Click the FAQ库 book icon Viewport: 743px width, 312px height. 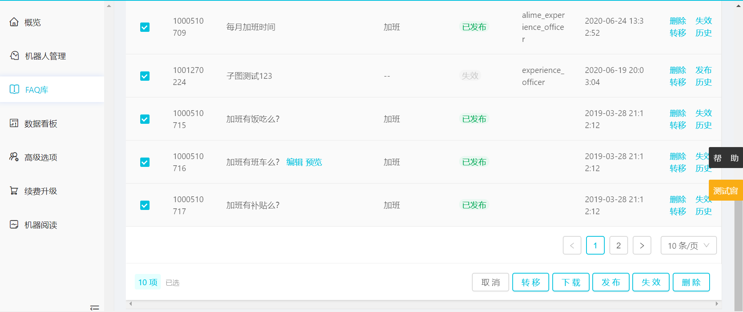click(14, 90)
